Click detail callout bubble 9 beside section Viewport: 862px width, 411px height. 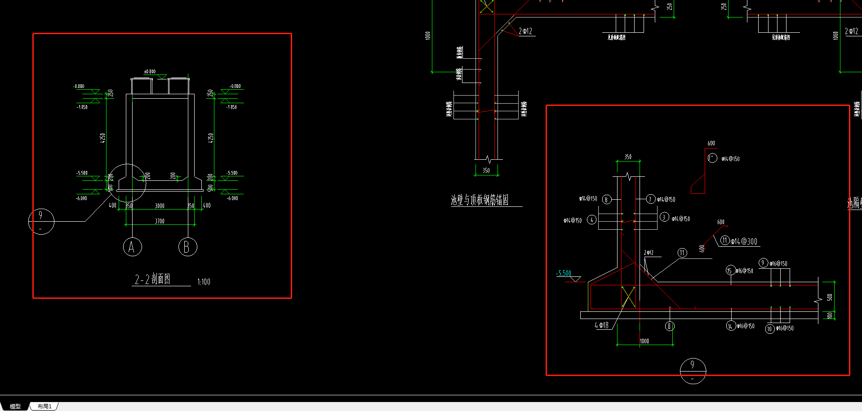pos(41,221)
